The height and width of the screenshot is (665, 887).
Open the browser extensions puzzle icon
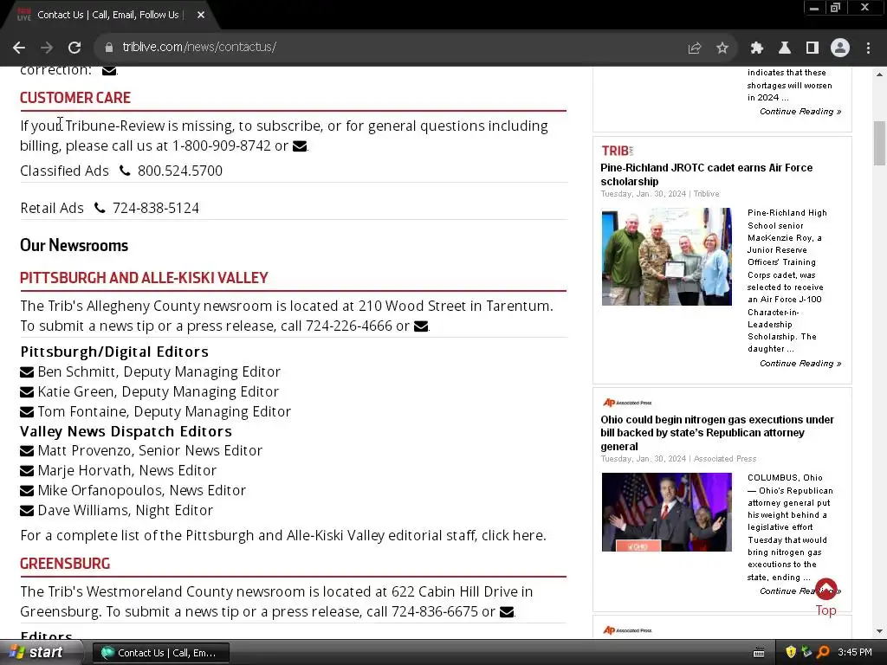(757, 48)
